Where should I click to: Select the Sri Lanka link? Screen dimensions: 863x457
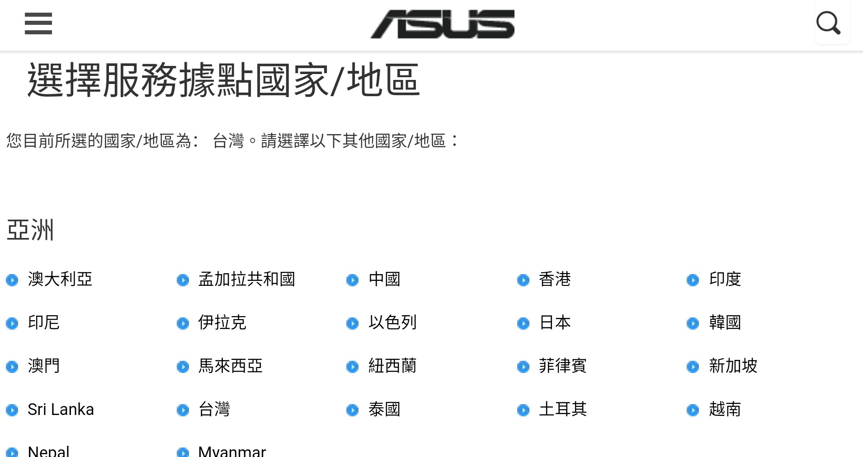(61, 410)
